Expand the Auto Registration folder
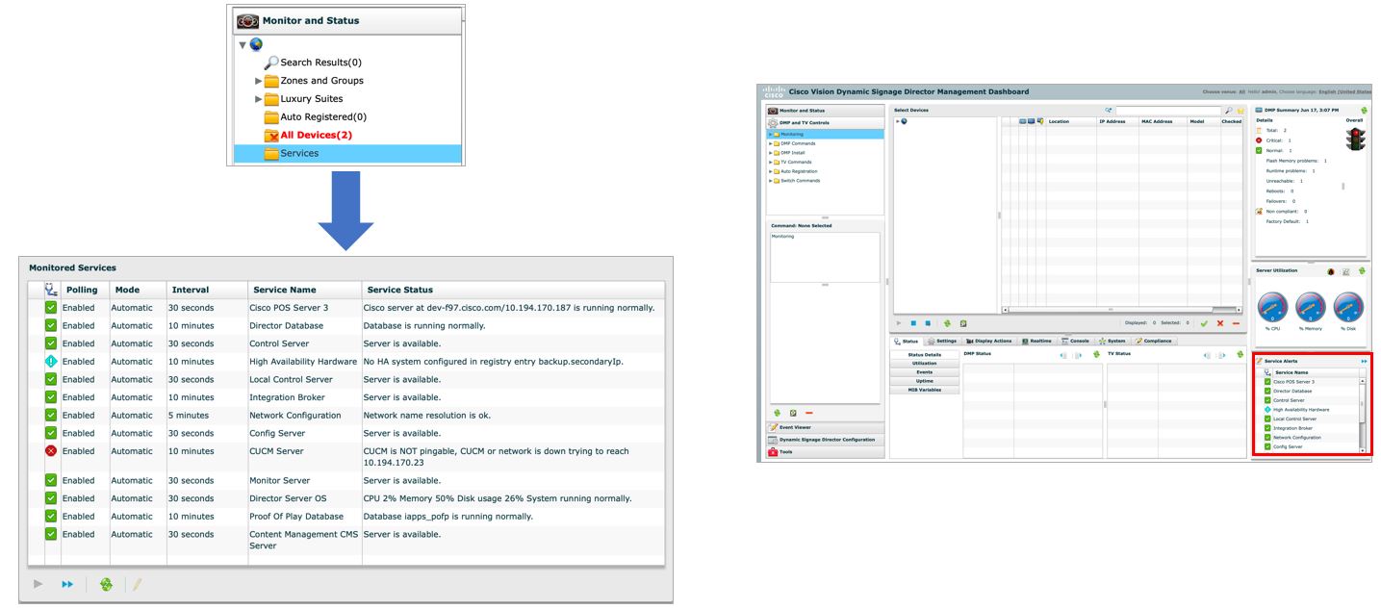 [x=769, y=171]
